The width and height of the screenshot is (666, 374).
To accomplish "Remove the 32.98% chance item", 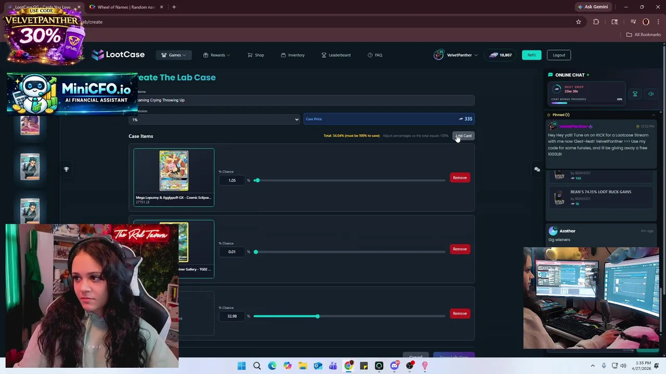I will click(x=459, y=314).
